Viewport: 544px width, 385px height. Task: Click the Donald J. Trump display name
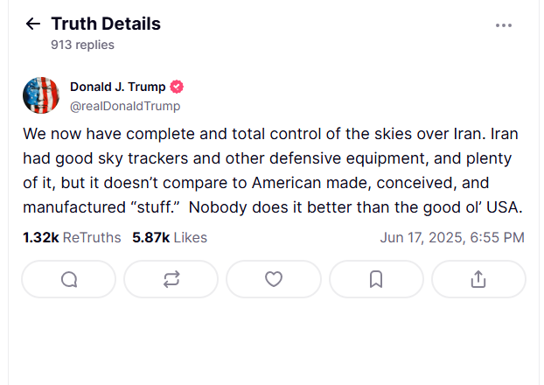pos(118,87)
